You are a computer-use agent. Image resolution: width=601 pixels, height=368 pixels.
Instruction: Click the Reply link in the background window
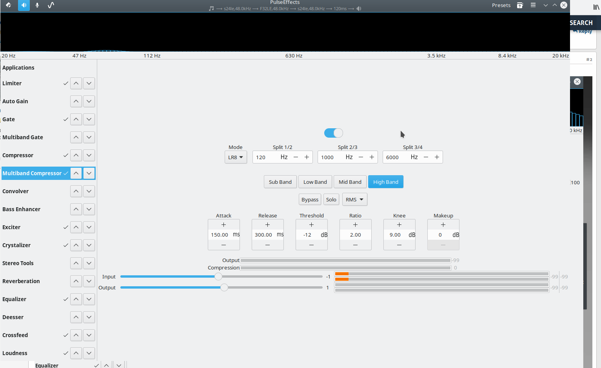tap(583, 32)
